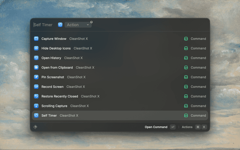This screenshot has width=240, height=150.
Task: Click the Record Screen camera icon
Action: click(x=36, y=87)
